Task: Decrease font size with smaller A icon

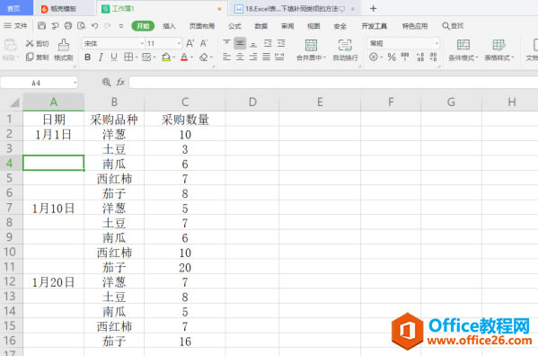Action: point(204,43)
